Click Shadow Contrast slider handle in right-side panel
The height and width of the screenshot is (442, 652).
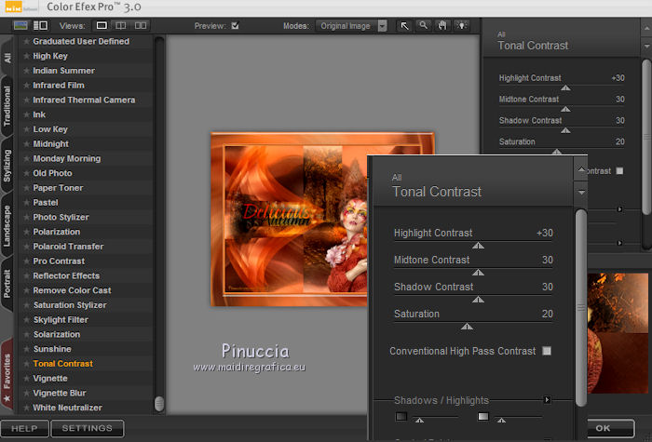(565, 131)
